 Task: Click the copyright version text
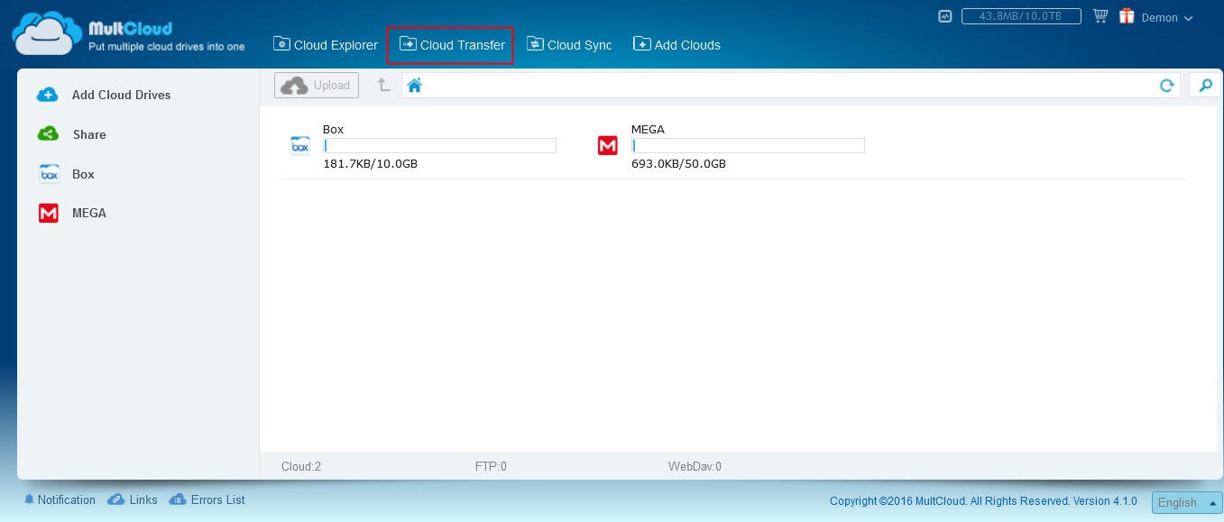click(983, 501)
